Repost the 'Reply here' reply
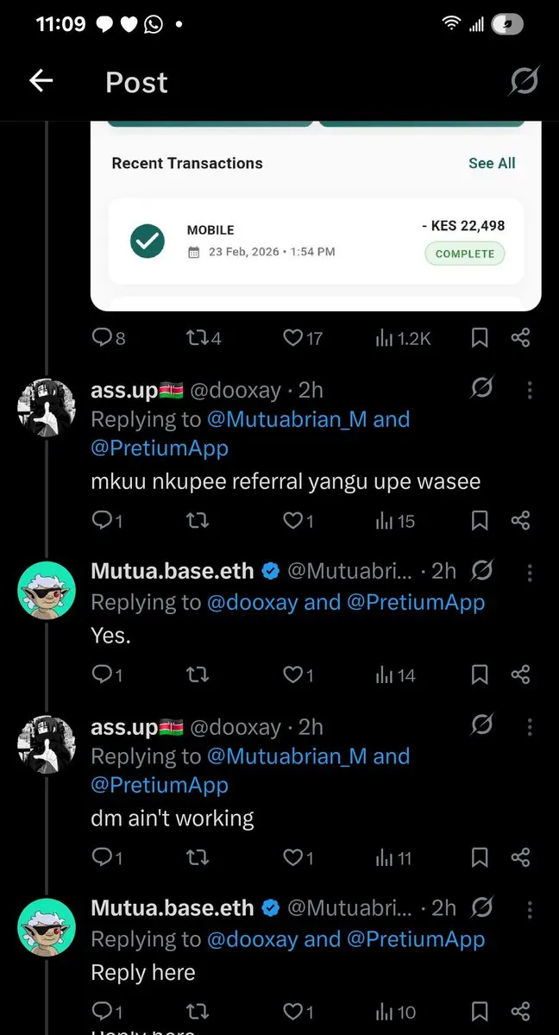 pyautogui.click(x=198, y=1013)
